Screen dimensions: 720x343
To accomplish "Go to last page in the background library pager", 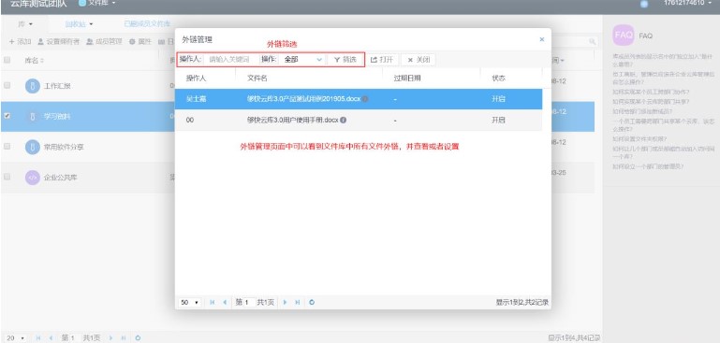I will [x=123, y=338].
